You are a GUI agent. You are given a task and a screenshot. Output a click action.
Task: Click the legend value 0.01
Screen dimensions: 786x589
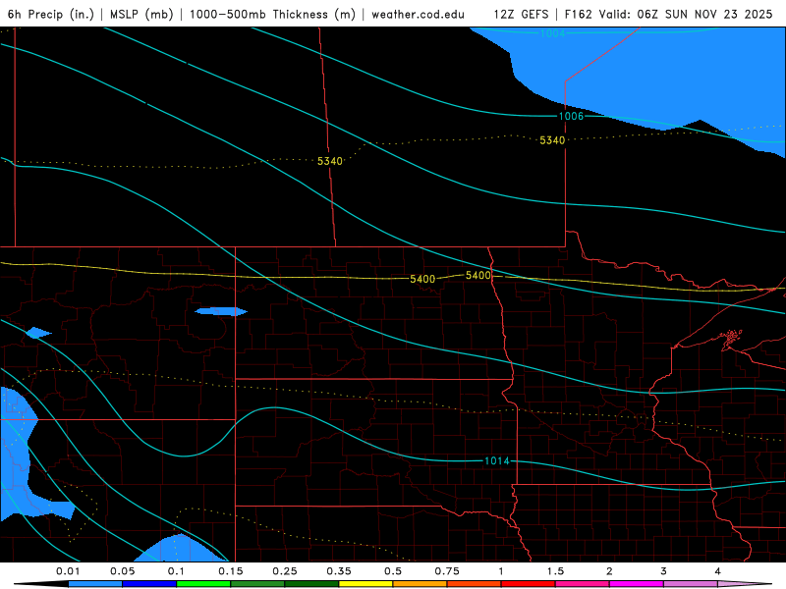coord(68,571)
